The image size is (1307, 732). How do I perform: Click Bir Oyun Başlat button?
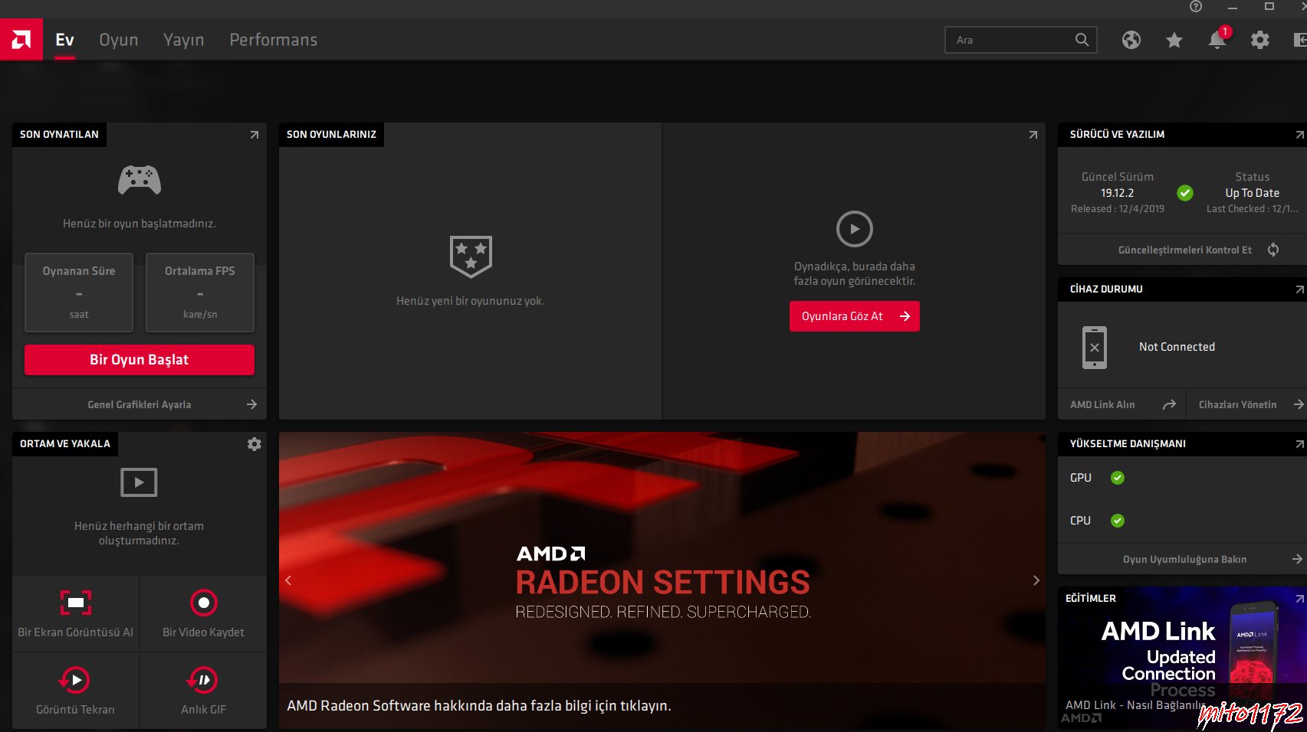coord(140,360)
